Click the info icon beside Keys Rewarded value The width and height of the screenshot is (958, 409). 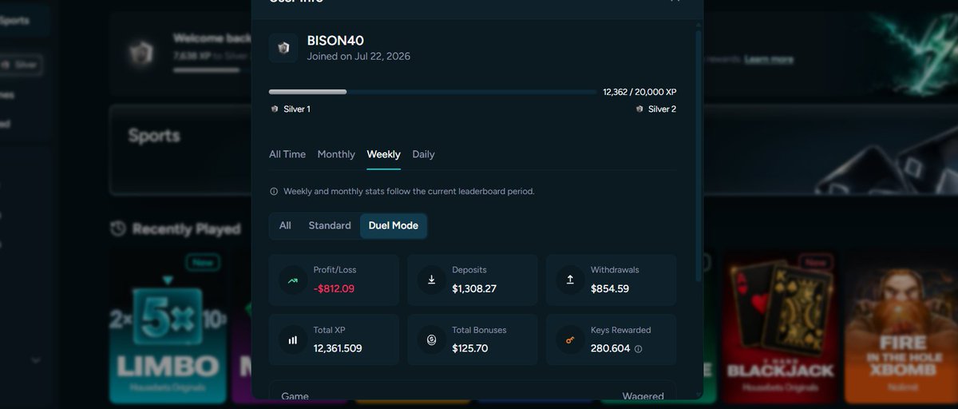point(638,349)
